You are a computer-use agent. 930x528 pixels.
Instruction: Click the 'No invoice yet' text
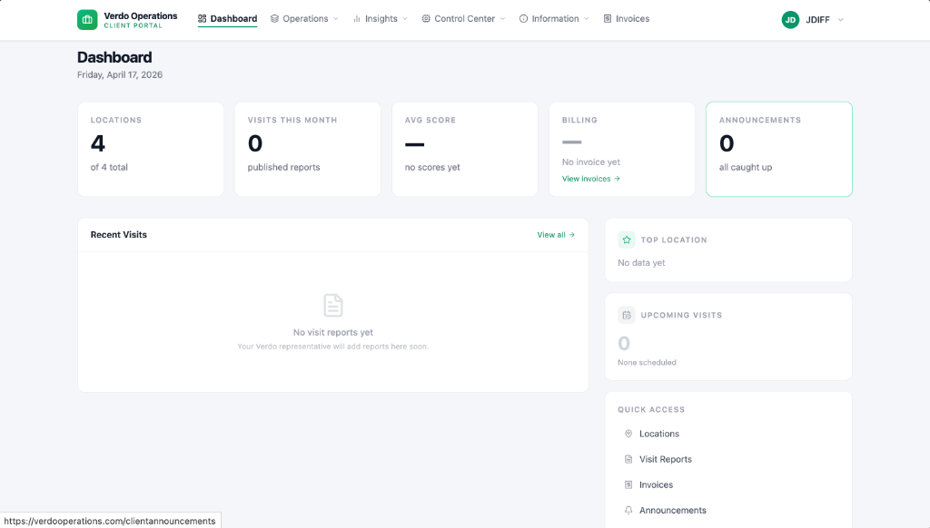coord(590,161)
